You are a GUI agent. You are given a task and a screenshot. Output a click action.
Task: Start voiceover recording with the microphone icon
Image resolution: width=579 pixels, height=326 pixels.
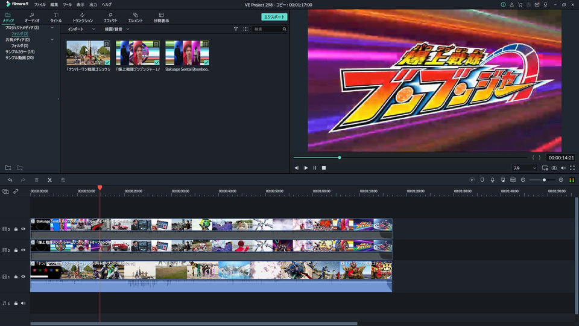492,180
